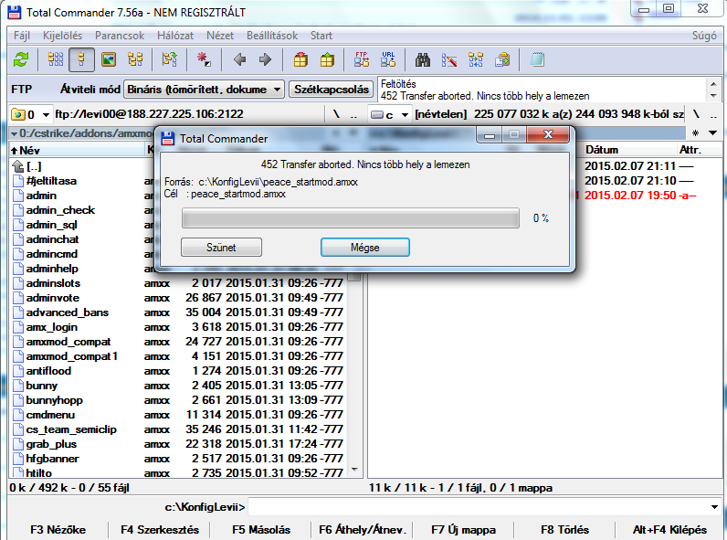Select the grab_plus file
Image resolution: width=727 pixels, height=540 pixels.
[51, 444]
